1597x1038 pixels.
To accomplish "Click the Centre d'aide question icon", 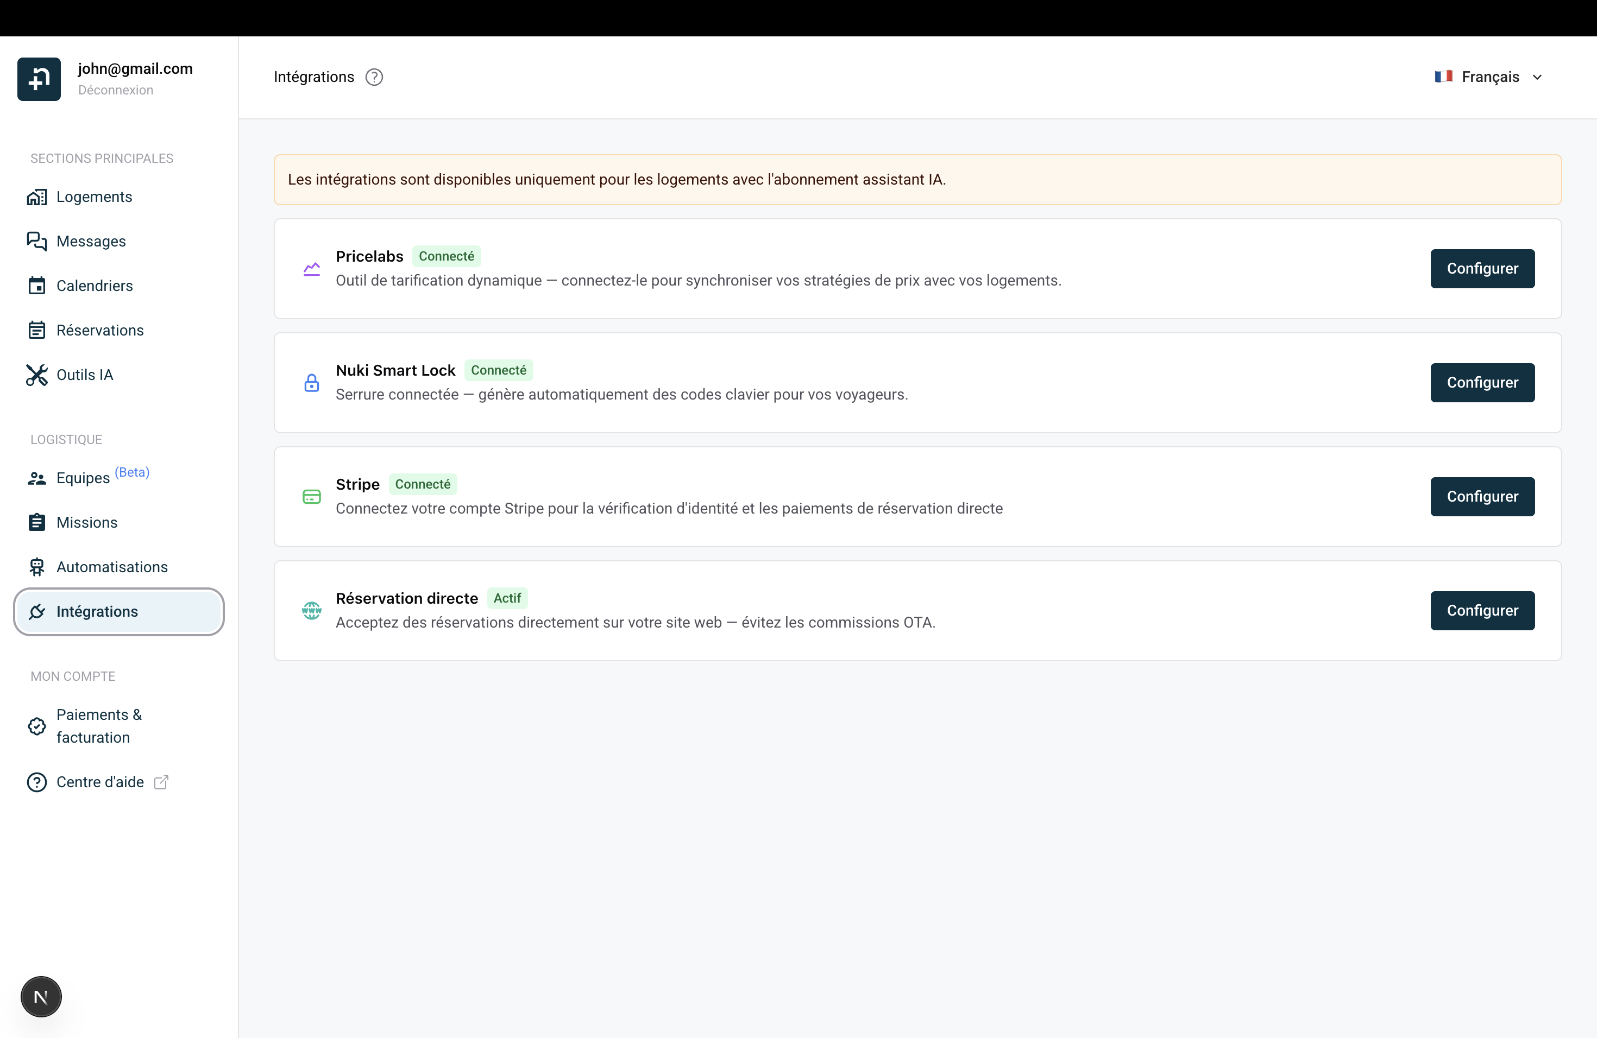I will (x=37, y=782).
